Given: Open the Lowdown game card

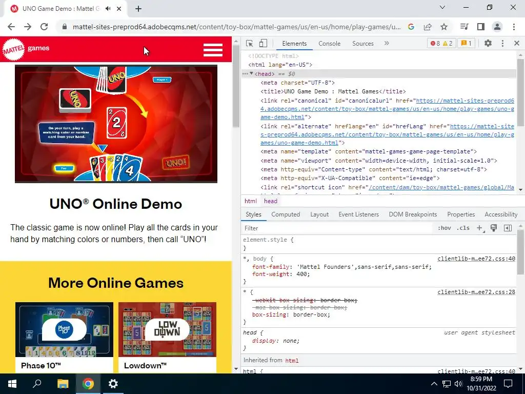Looking at the screenshot, I should (x=168, y=338).
